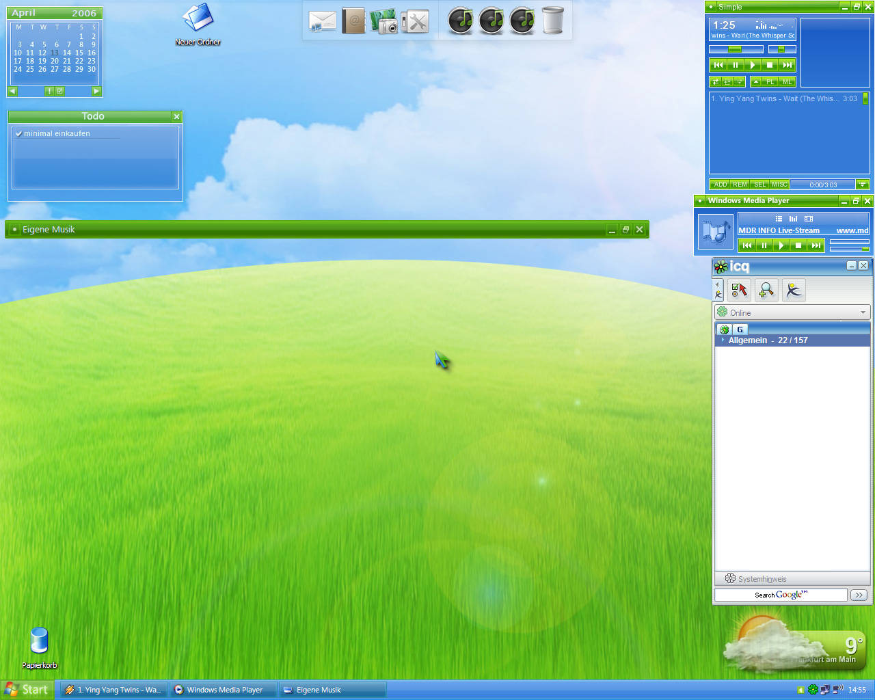Image resolution: width=875 pixels, height=700 pixels.
Task: Switch to Windows Media Player taskbar button
Action: point(224,690)
